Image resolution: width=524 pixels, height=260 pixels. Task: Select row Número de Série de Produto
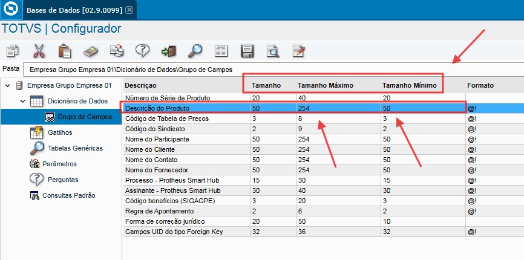click(324, 98)
